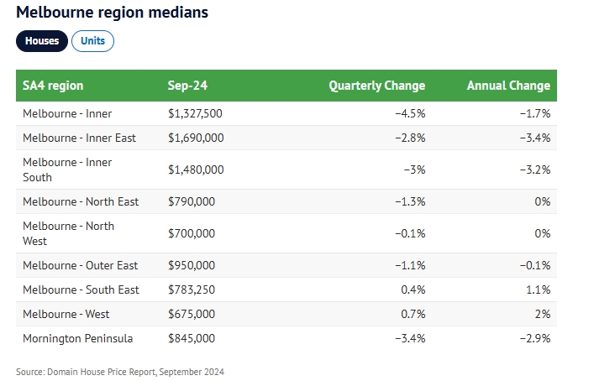Select the Melbourne - Inner South region
The height and width of the screenshot is (386, 594).
click(x=67, y=170)
